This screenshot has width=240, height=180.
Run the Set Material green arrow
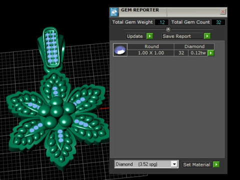pyautogui.click(x=216, y=164)
